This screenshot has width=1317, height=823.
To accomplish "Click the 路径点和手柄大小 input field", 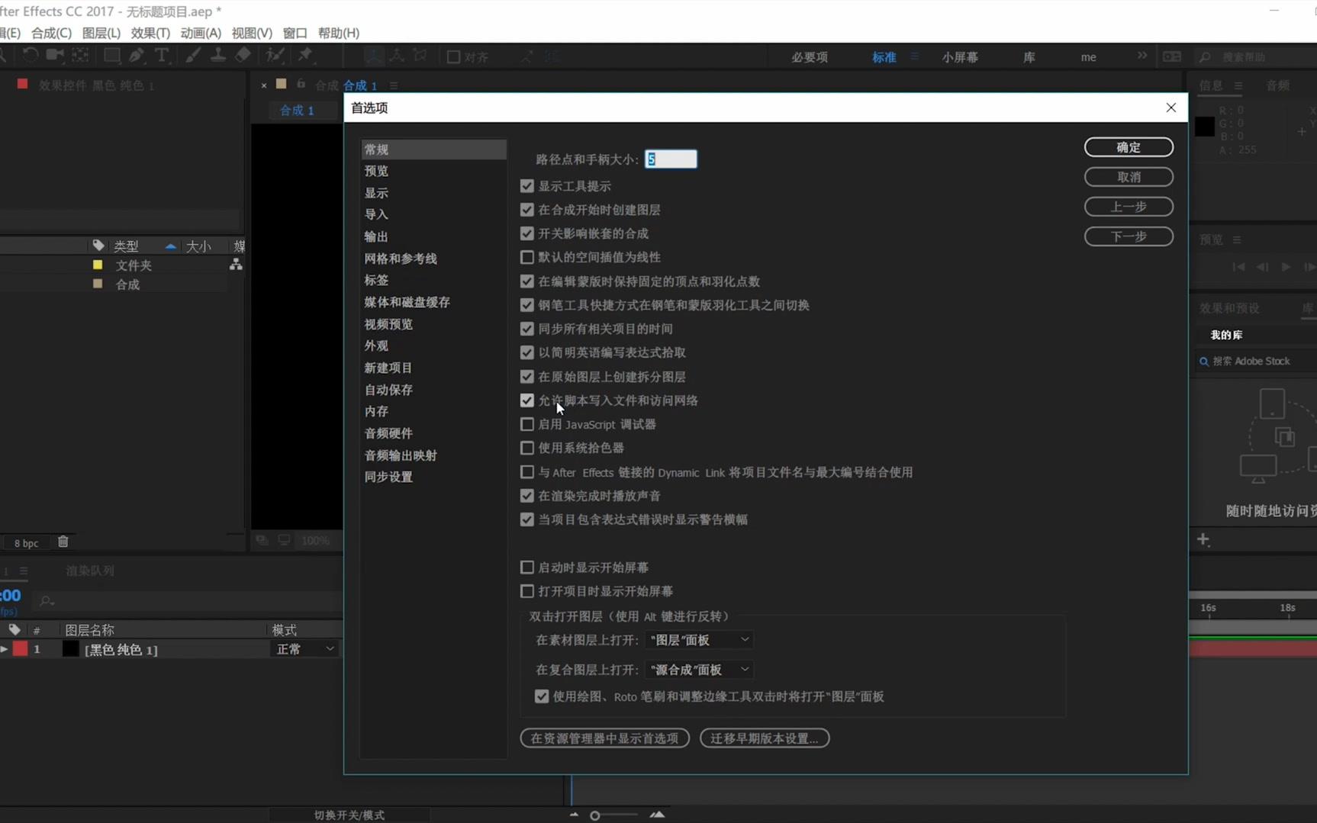I will [x=671, y=159].
